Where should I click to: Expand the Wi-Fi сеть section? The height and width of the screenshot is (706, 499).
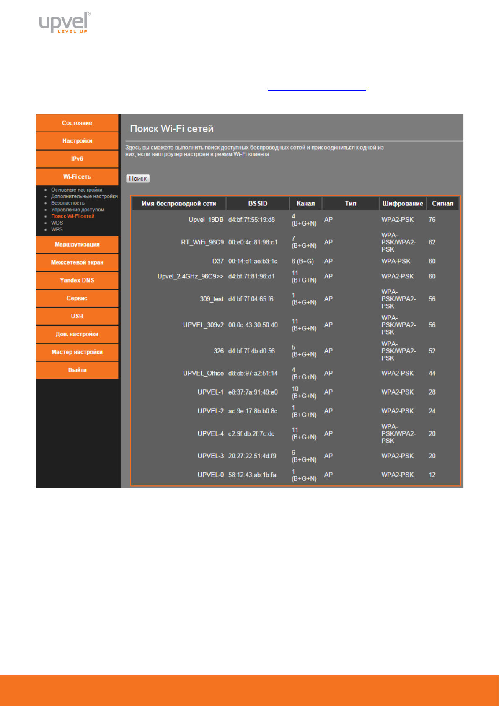[77, 177]
